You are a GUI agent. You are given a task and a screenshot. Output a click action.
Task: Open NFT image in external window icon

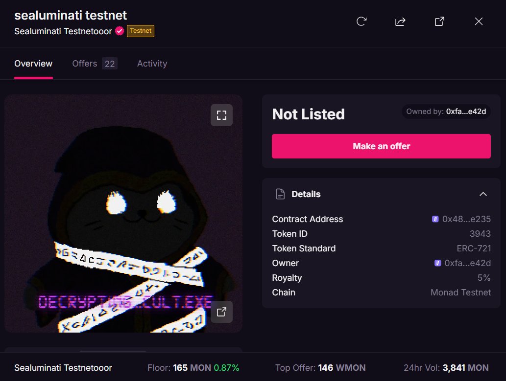point(221,312)
